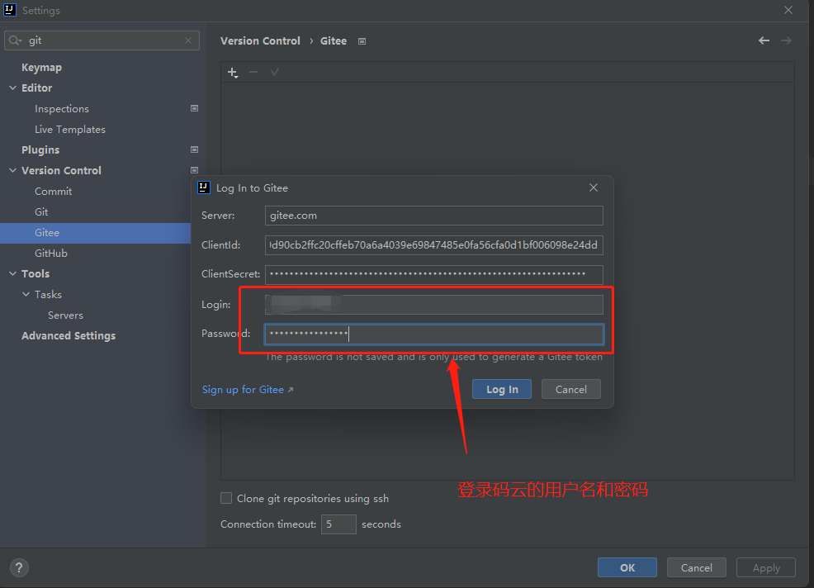814x588 pixels.
Task: Open Servers under Tasks
Action: click(x=65, y=315)
